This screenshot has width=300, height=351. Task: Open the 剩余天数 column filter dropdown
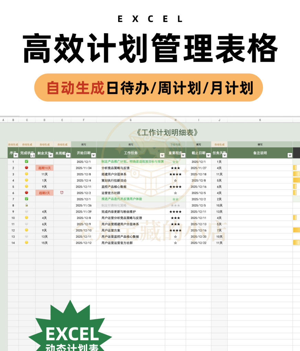point(51,155)
